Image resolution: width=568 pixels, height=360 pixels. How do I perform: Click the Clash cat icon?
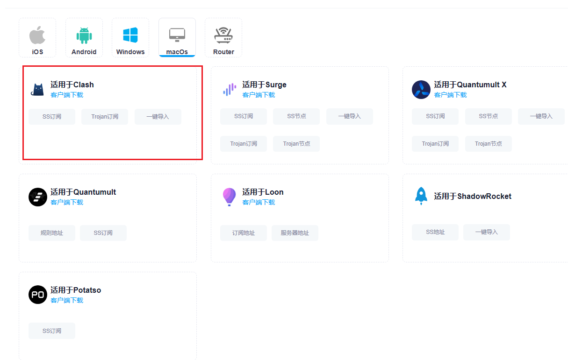[x=37, y=90]
